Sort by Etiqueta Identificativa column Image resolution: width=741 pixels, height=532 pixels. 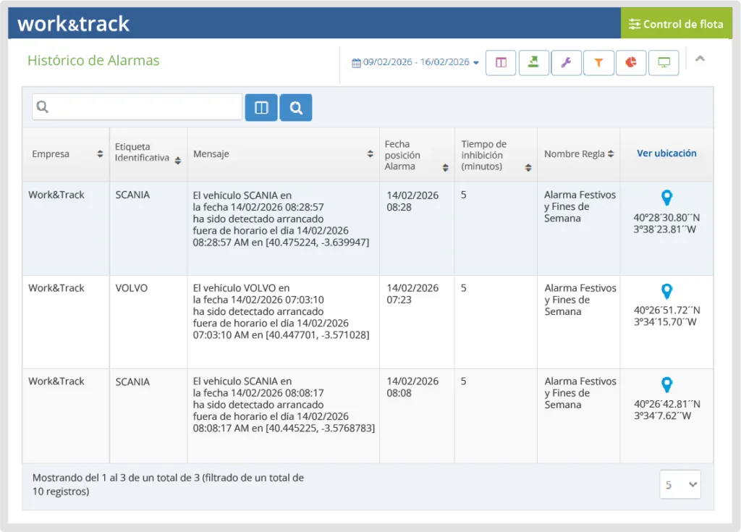pyautogui.click(x=148, y=154)
